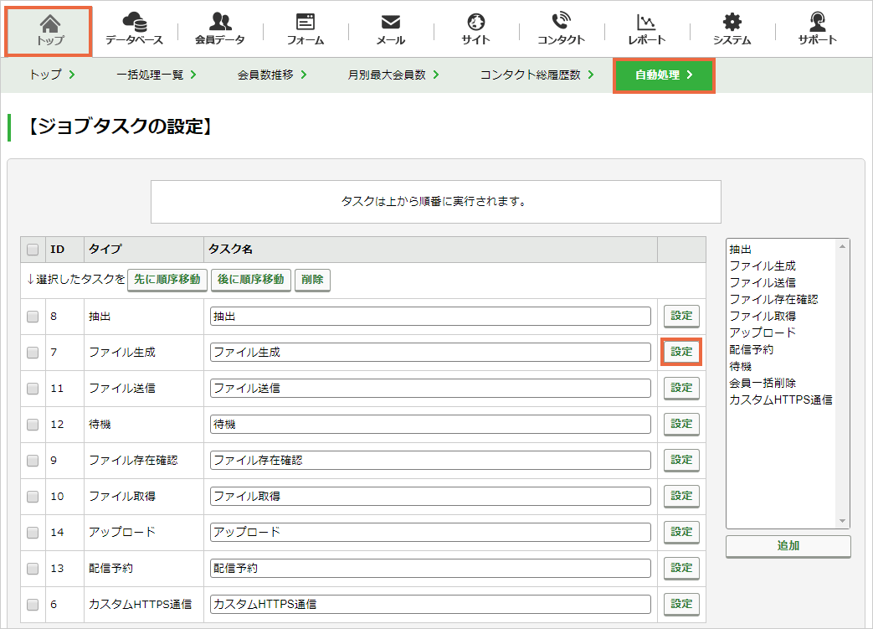Screen dimensions: 873x629
Task: Check the box for task ID 7
Action: [x=33, y=353]
